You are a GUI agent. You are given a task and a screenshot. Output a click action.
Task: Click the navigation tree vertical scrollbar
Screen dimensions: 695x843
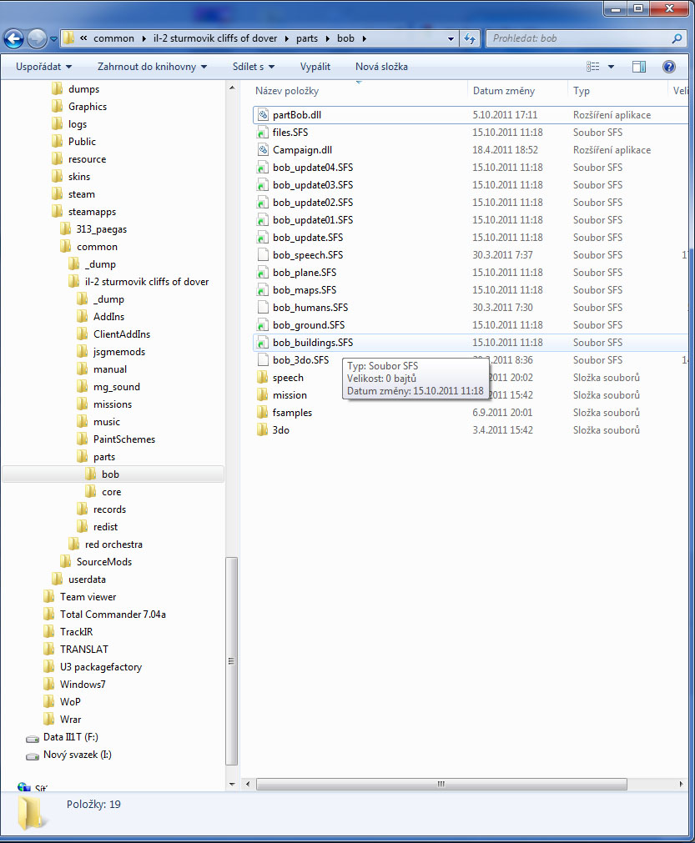pos(232,661)
